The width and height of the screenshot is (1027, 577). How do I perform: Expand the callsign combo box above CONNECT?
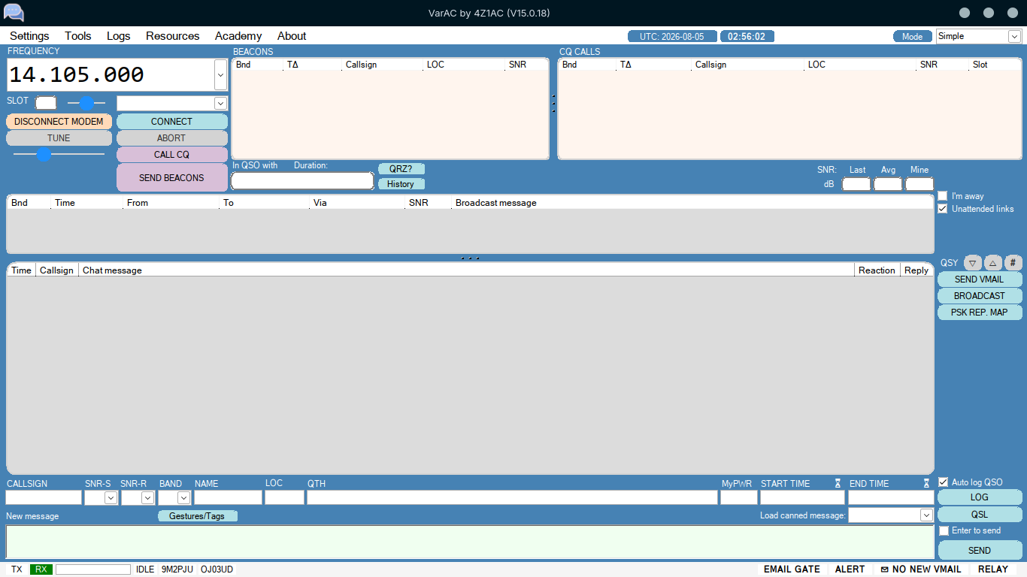[x=220, y=104]
